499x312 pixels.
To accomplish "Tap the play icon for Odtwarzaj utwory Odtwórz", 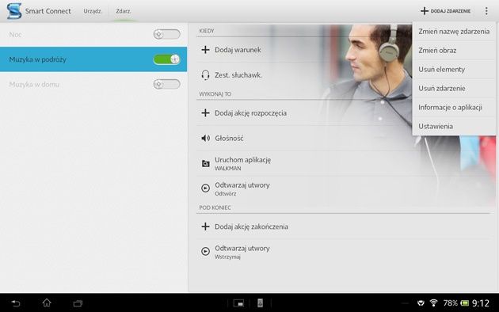I will click(206, 188).
